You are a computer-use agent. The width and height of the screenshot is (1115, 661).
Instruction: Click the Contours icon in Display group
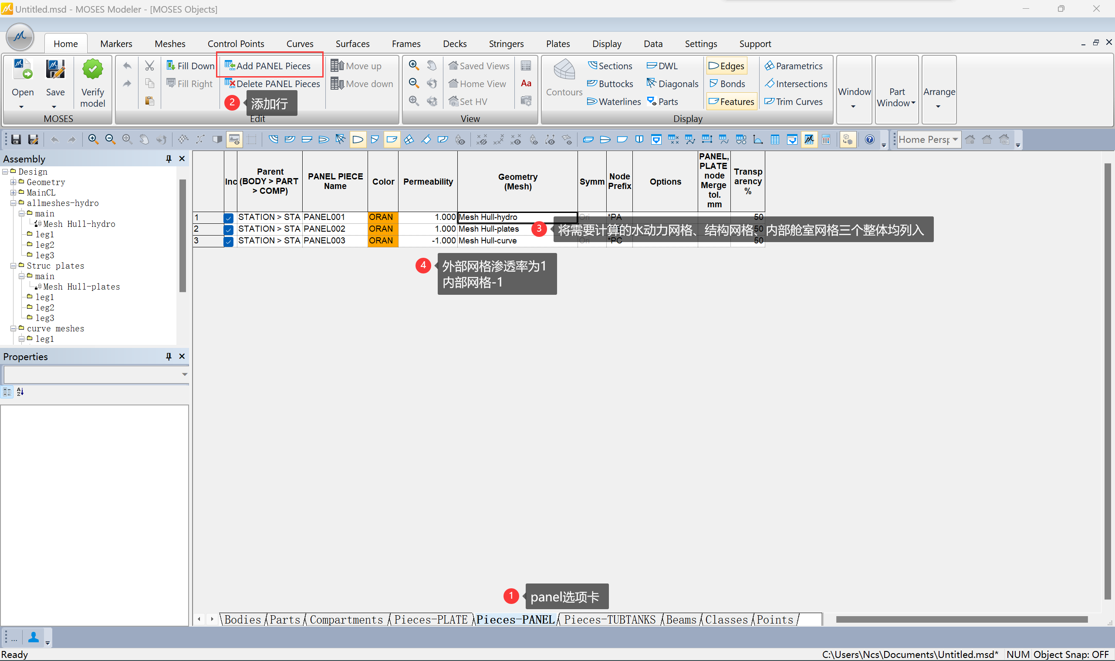click(x=564, y=71)
